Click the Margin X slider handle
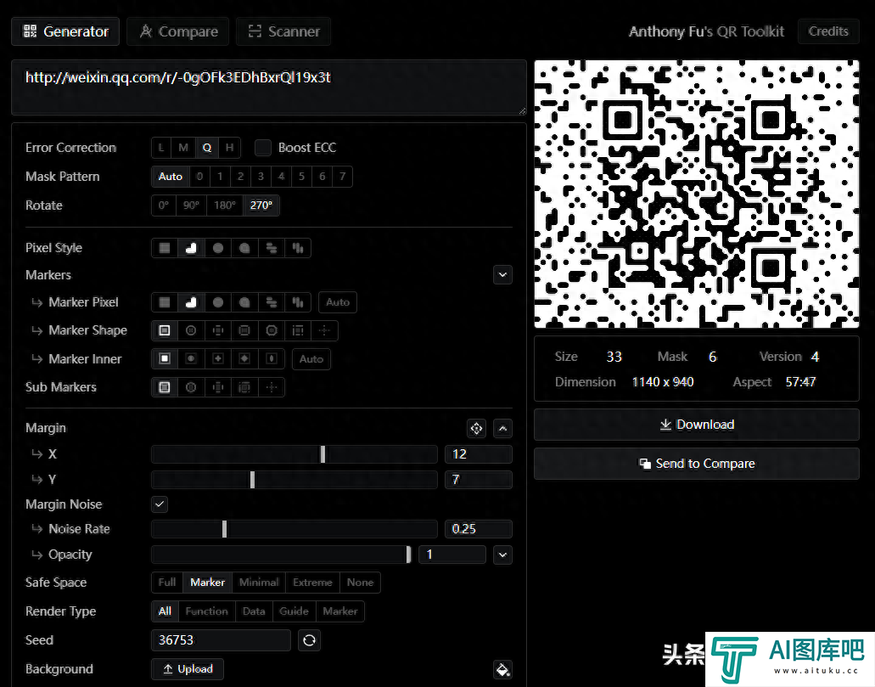This screenshot has width=875, height=687. (323, 454)
